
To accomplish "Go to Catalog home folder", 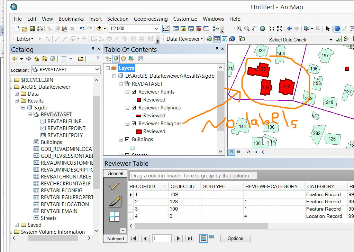I will point(45,59).
